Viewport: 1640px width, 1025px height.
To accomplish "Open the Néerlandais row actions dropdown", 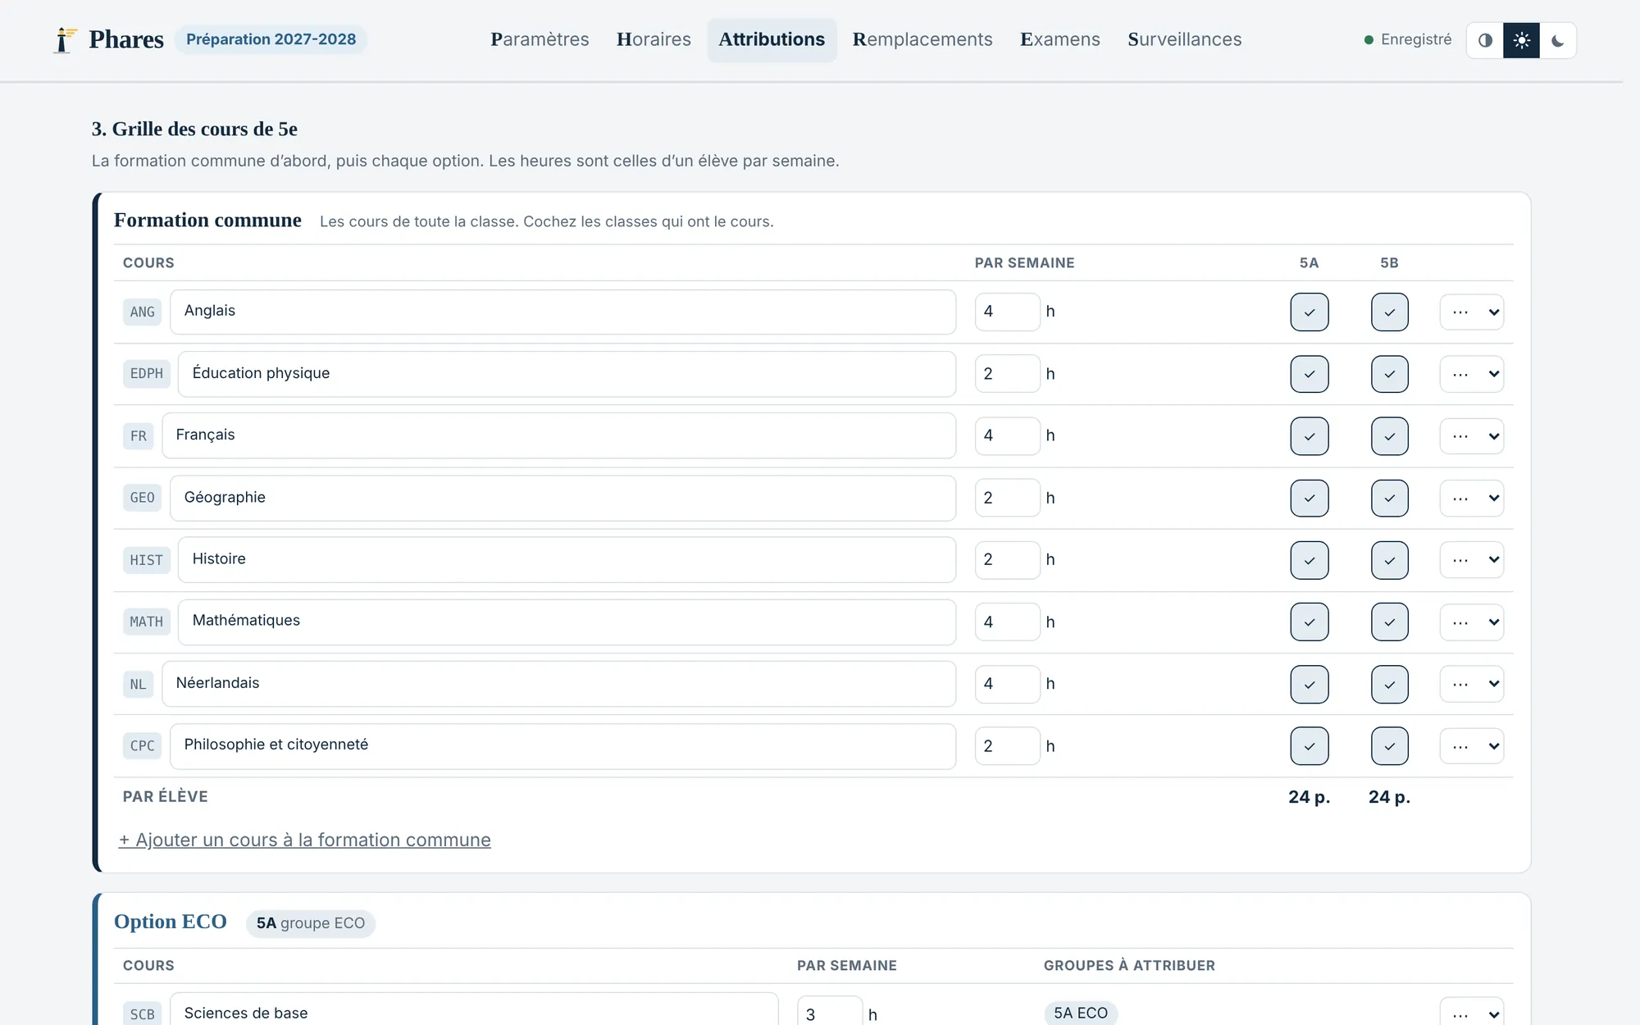I will click(x=1472, y=684).
